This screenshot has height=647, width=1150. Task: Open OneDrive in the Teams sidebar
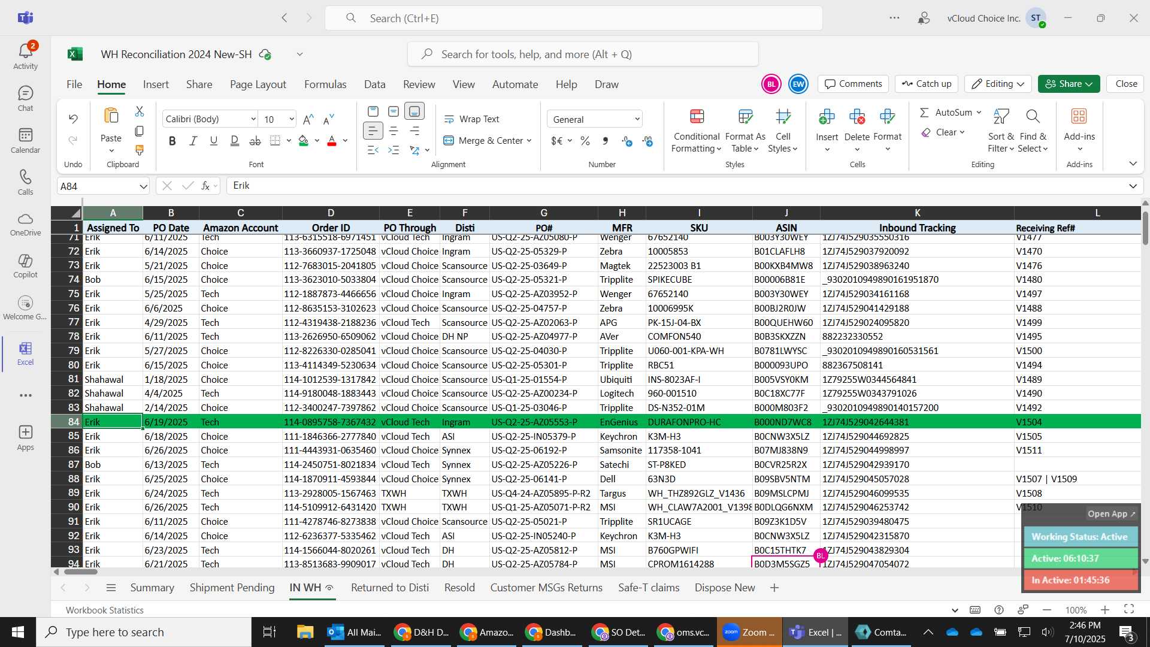25,224
